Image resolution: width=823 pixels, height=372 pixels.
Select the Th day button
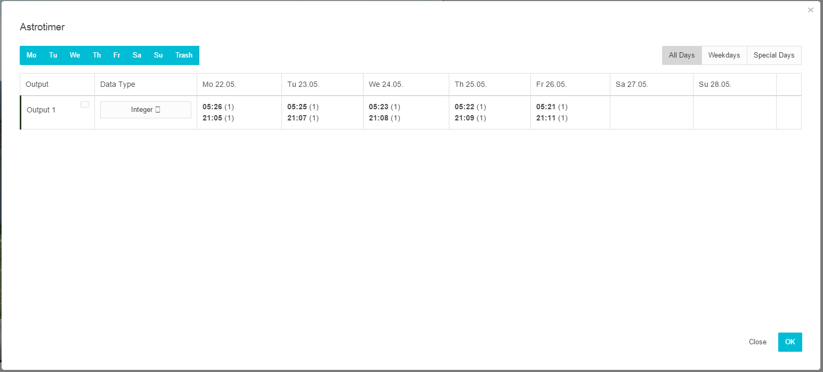(x=96, y=55)
